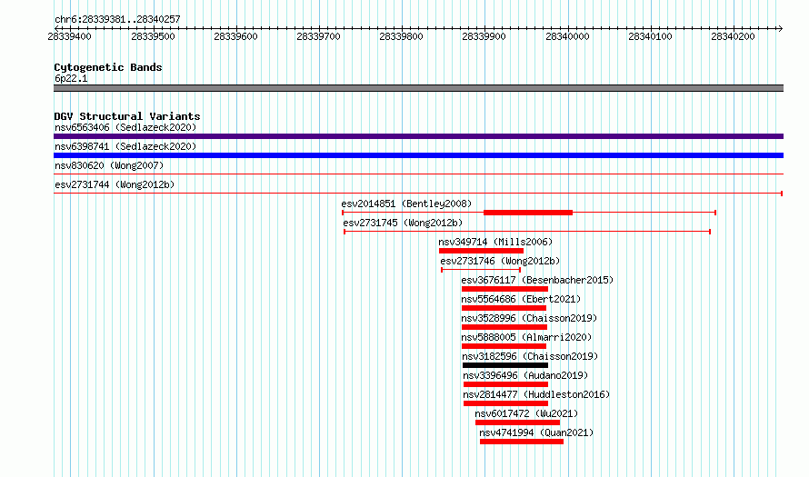
Task: Select the black nsv3182596 variant bar
Action: (505, 365)
